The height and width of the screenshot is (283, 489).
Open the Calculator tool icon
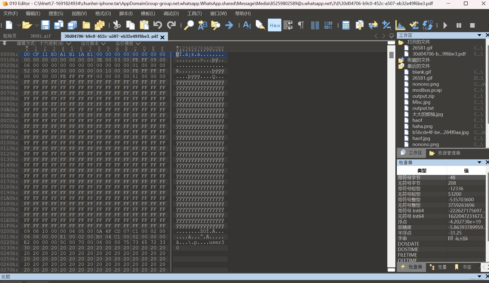(x=346, y=25)
